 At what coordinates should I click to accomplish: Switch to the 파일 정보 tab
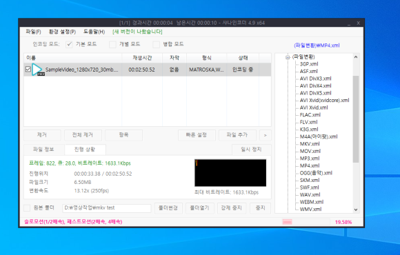coord(43,150)
